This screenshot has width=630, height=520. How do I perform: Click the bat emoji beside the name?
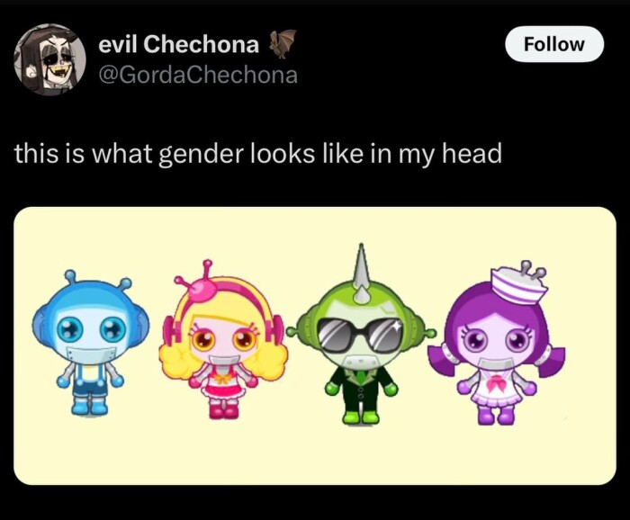[283, 43]
